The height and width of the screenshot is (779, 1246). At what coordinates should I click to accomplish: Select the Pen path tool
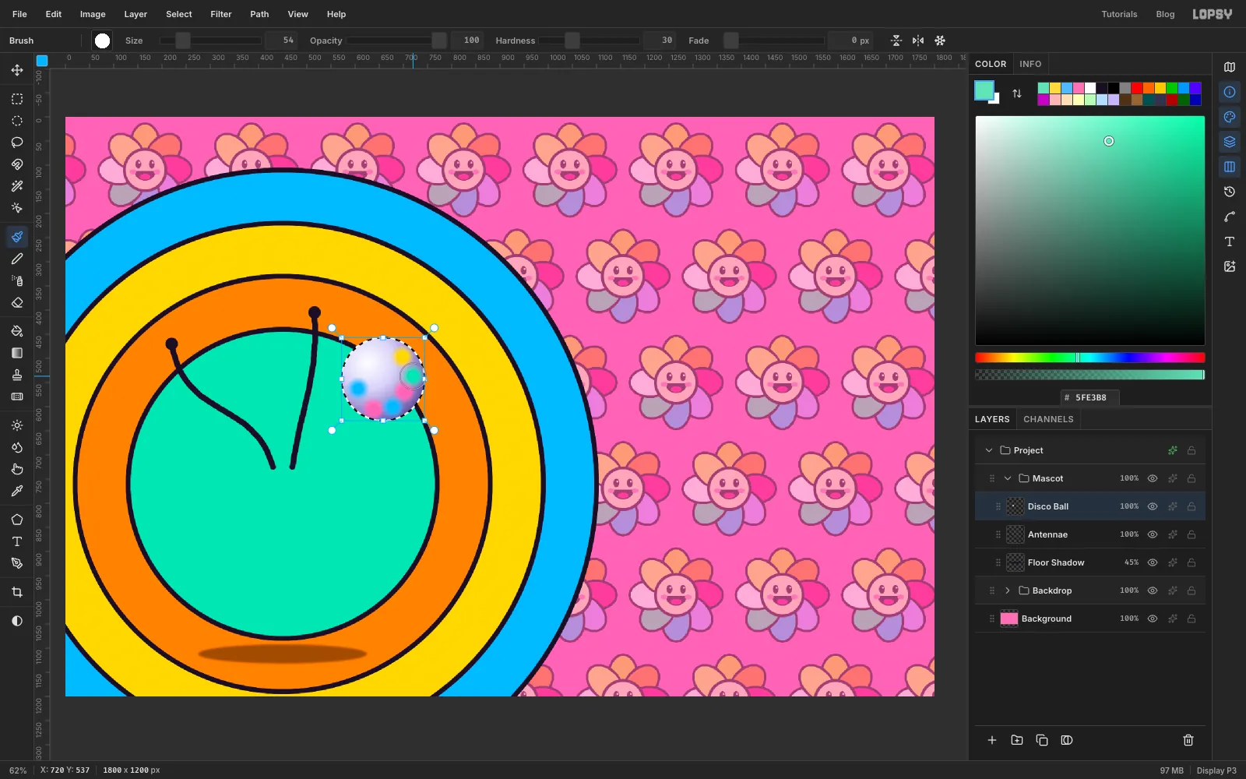pyautogui.click(x=16, y=563)
